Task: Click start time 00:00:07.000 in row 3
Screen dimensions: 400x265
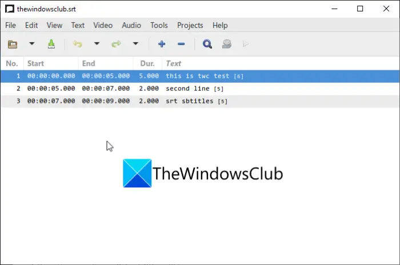Action: (x=51, y=101)
